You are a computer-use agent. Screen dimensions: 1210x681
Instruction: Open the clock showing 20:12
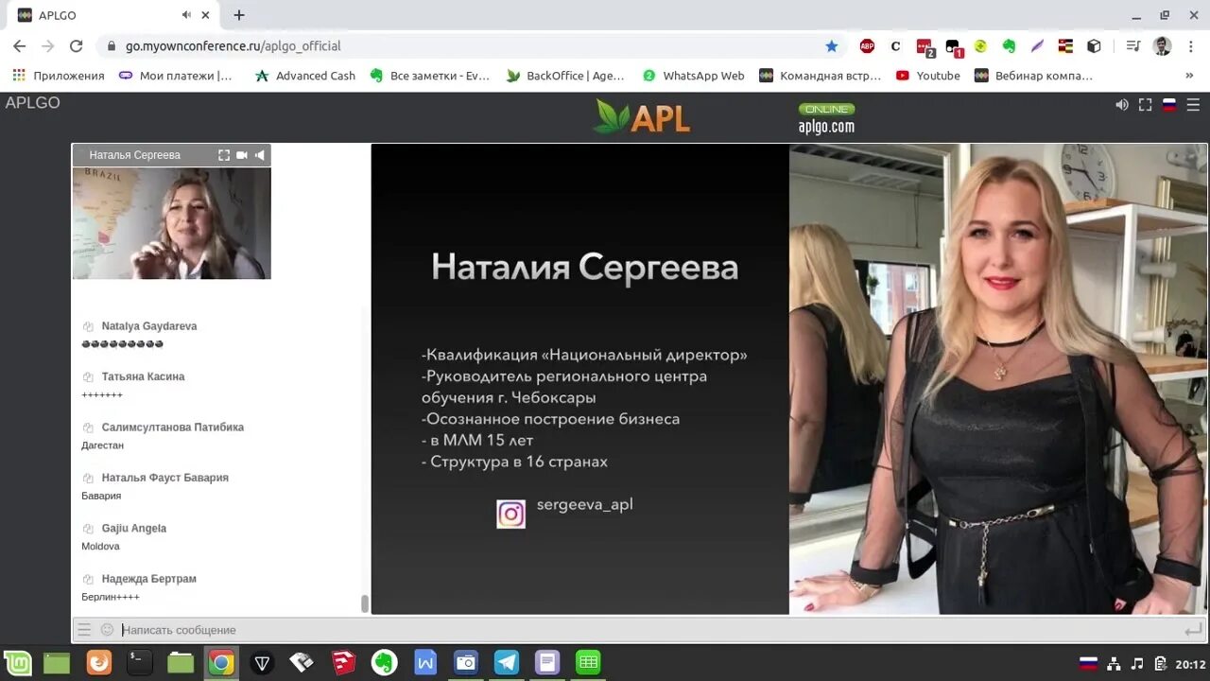[1190, 664]
